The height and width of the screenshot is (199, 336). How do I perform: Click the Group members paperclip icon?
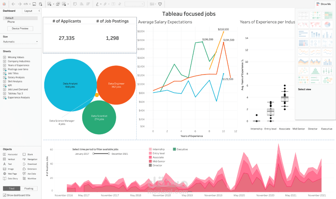click(x=105, y=4)
